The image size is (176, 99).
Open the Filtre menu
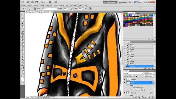56,5
